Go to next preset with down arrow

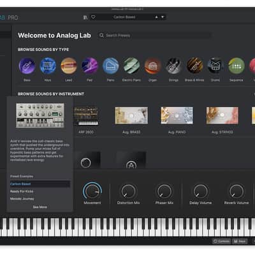click(x=163, y=17)
